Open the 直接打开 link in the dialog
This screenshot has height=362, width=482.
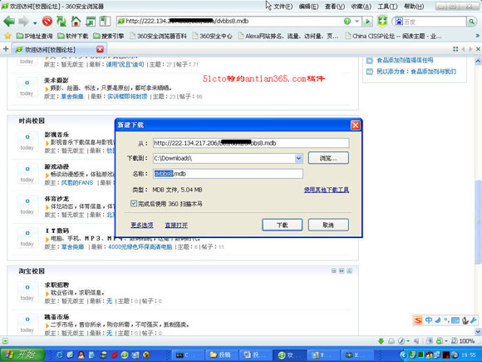(x=176, y=226)
